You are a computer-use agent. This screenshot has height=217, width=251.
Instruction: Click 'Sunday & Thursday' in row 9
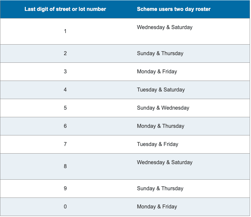coord(160,189)
